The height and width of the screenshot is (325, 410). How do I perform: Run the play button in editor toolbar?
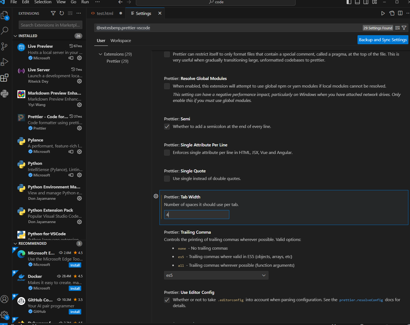click(383, 13)
